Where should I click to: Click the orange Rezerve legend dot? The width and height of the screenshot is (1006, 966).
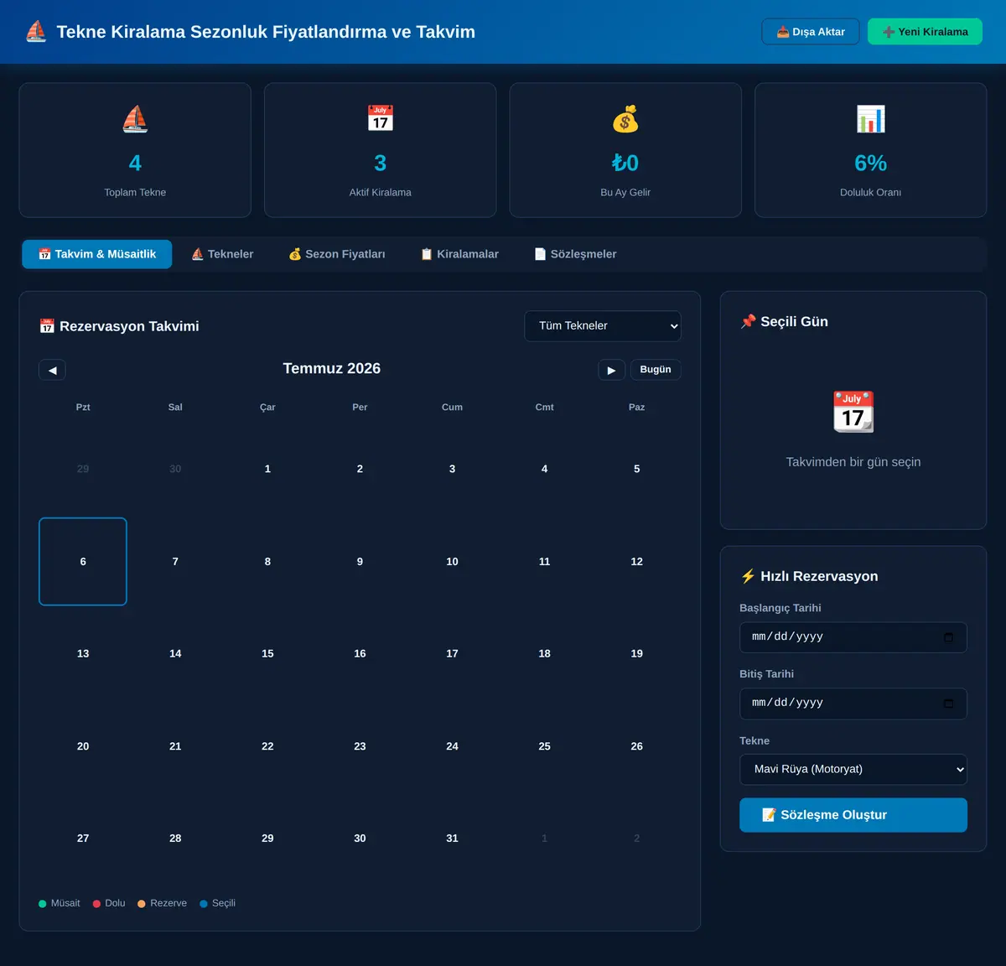[x=142, y=904]
